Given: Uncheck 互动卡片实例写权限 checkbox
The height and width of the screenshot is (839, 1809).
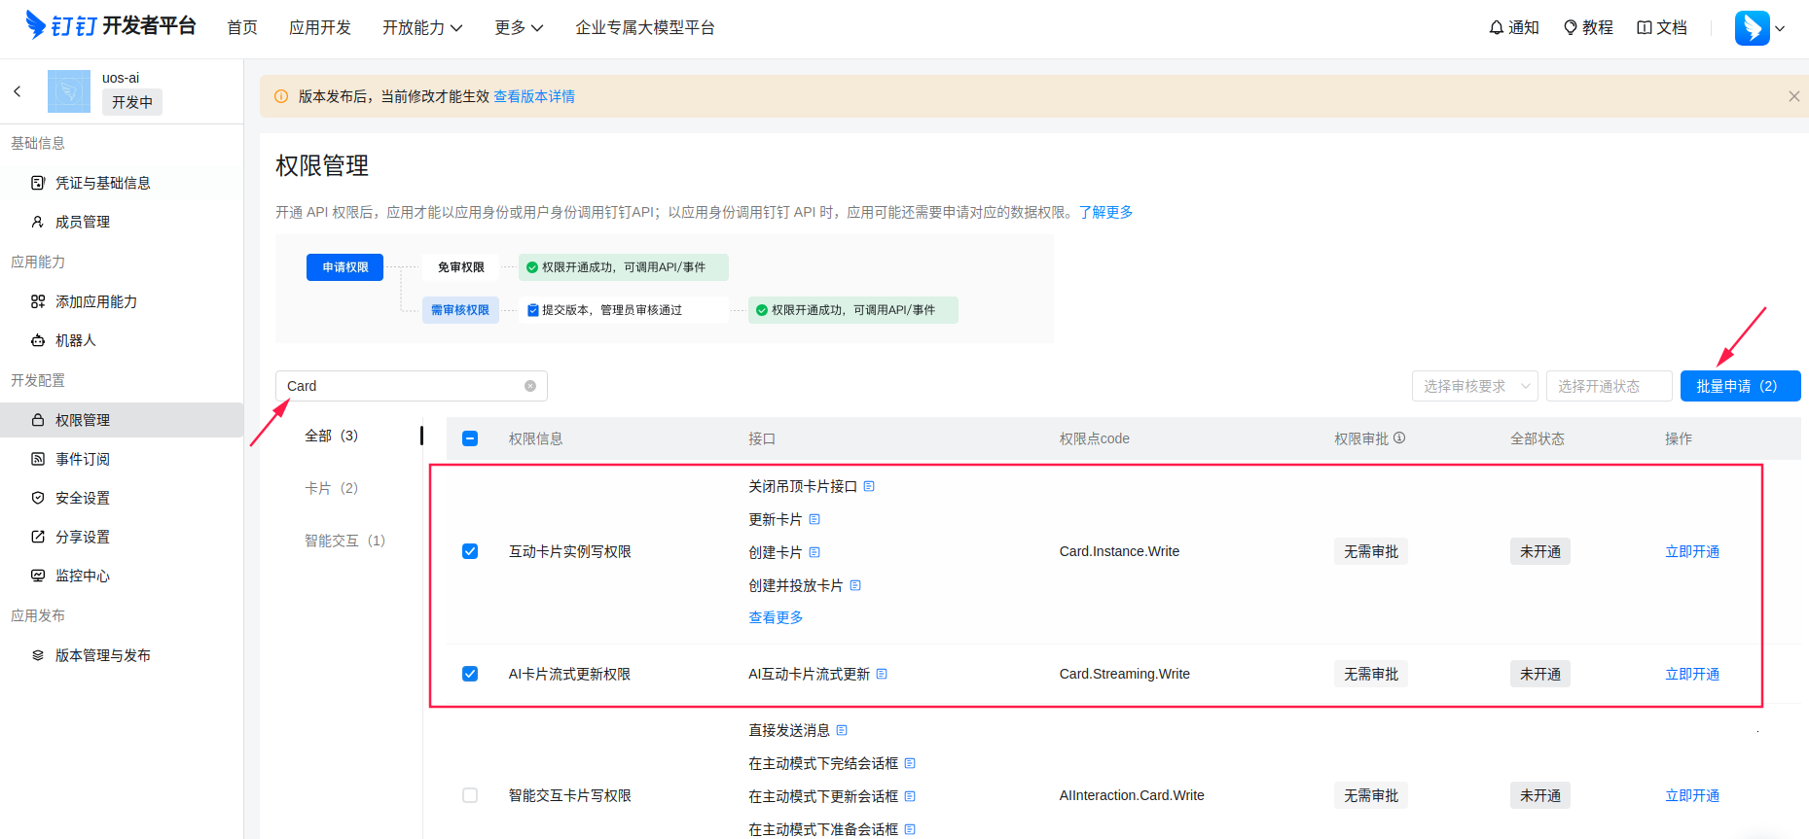Looking at the screenshot, I should (470, 551).
